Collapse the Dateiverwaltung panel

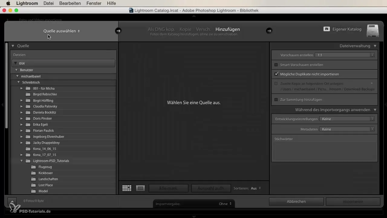pos(375,46)
